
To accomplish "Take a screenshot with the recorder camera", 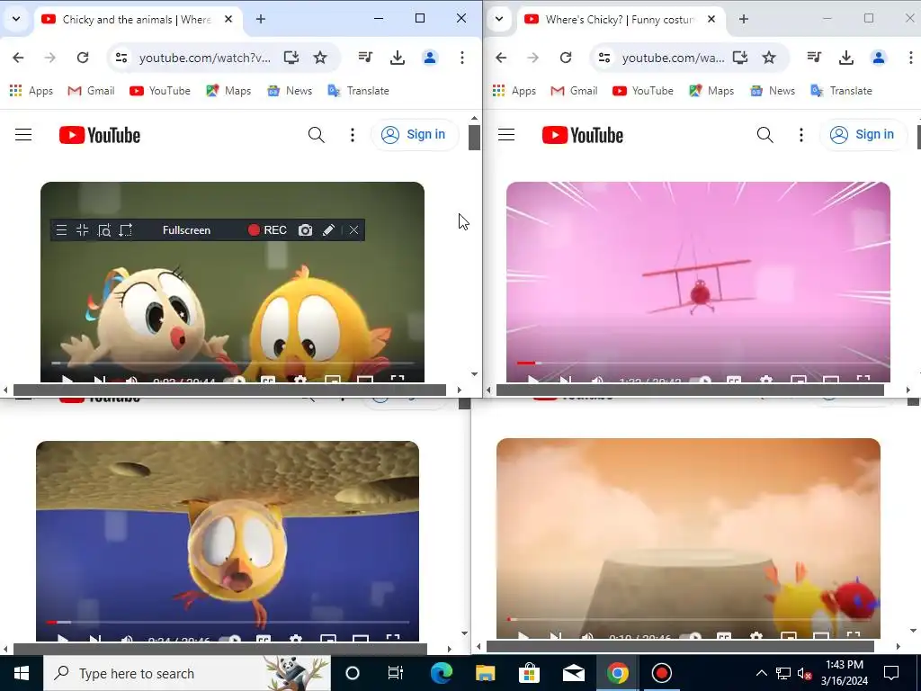I will (x=306, y=230).
